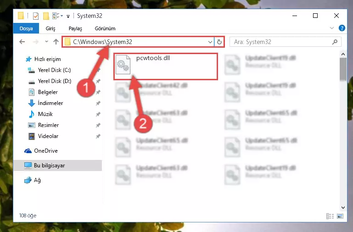Click the folder icon in the title bar
The image size is (353, 232).
[x=21, y=16]
